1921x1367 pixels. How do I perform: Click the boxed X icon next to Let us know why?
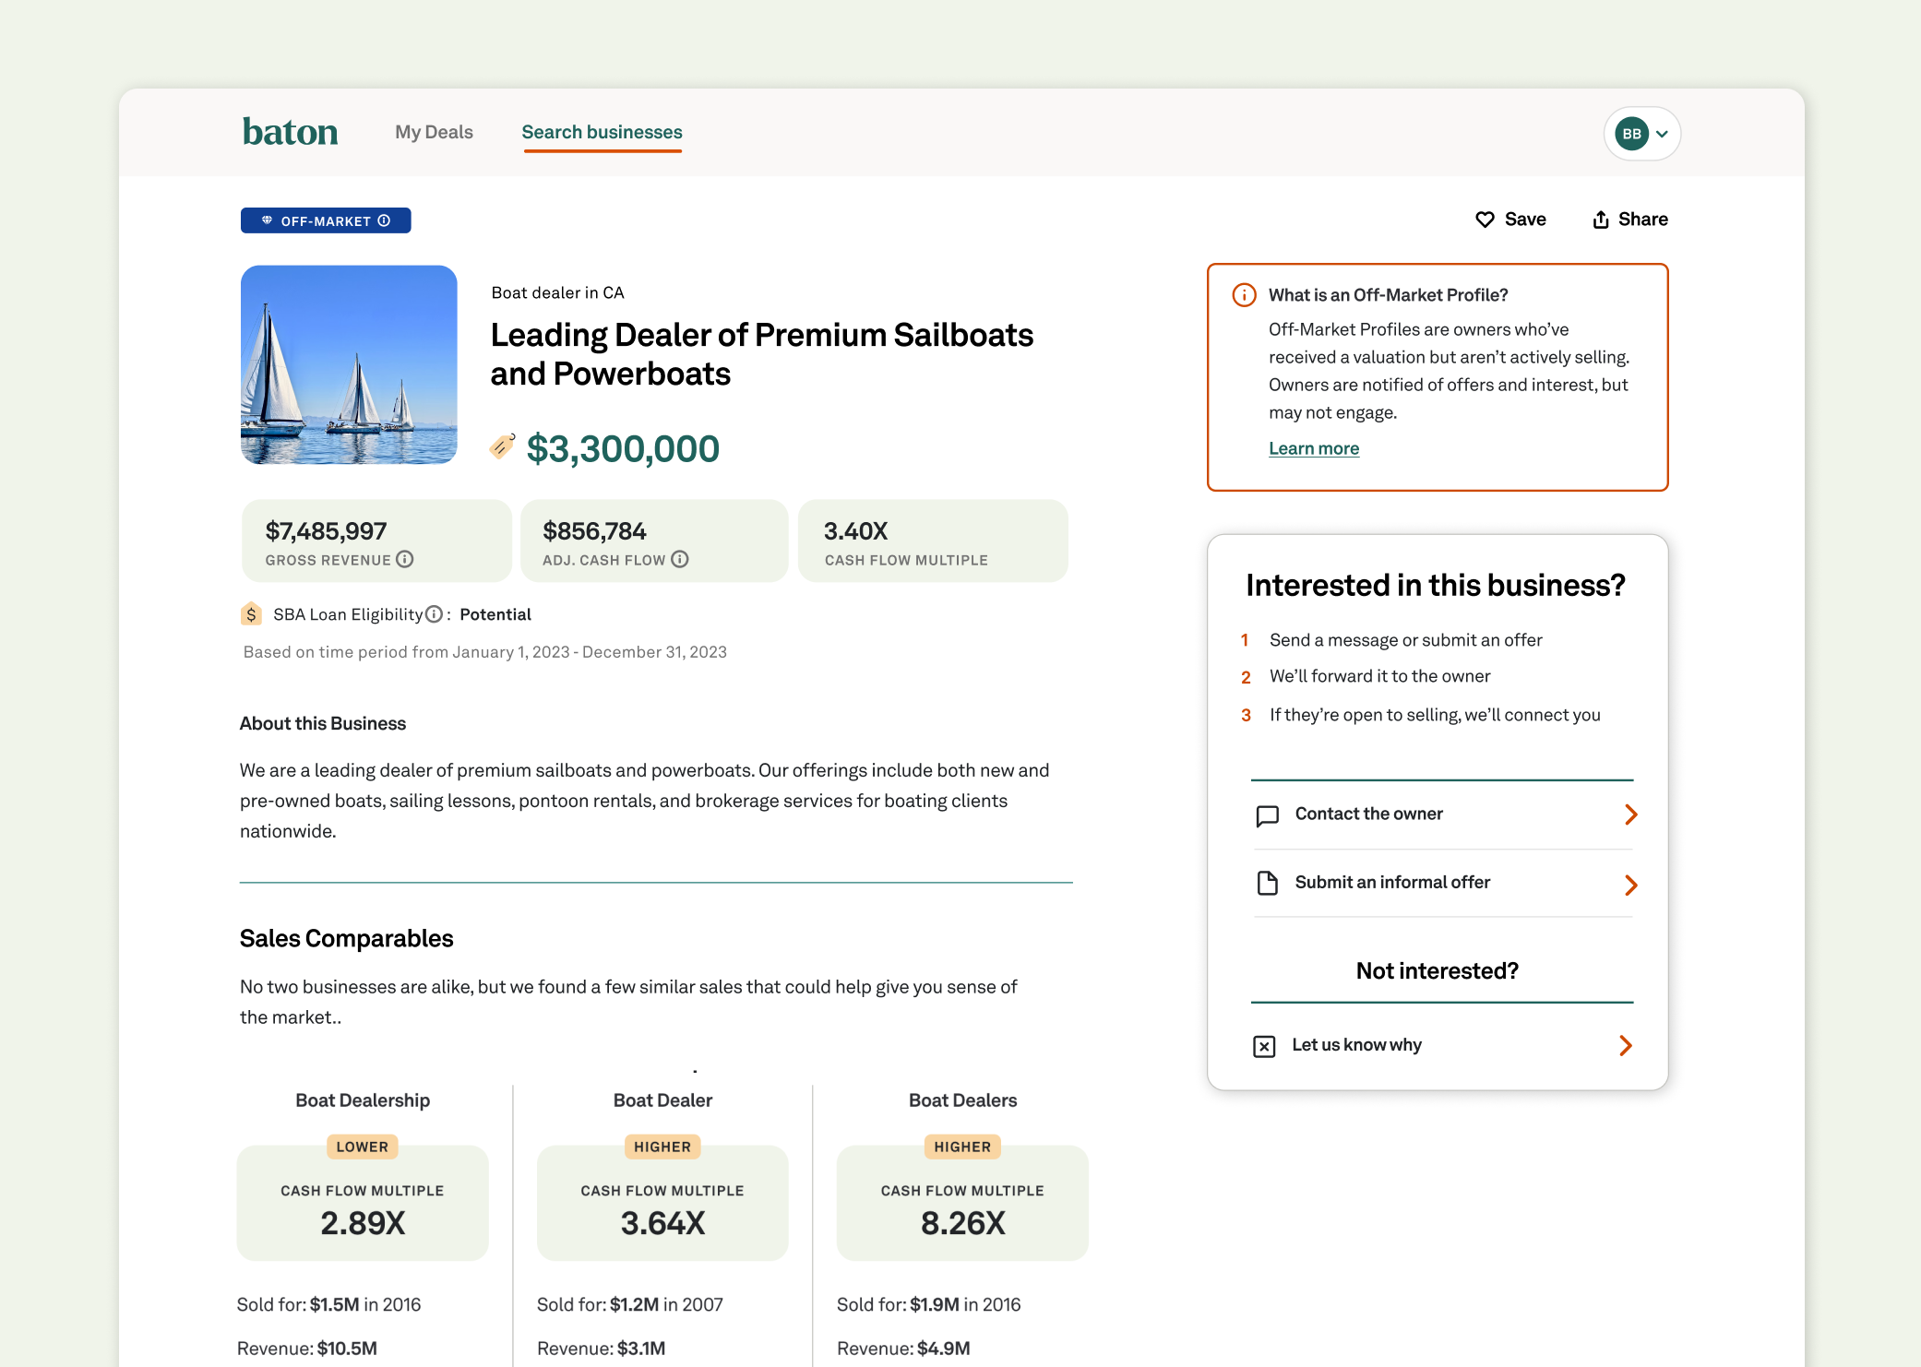[x=1265, y=1045]
